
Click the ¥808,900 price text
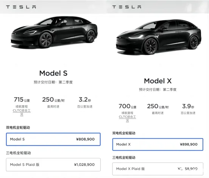85,139
